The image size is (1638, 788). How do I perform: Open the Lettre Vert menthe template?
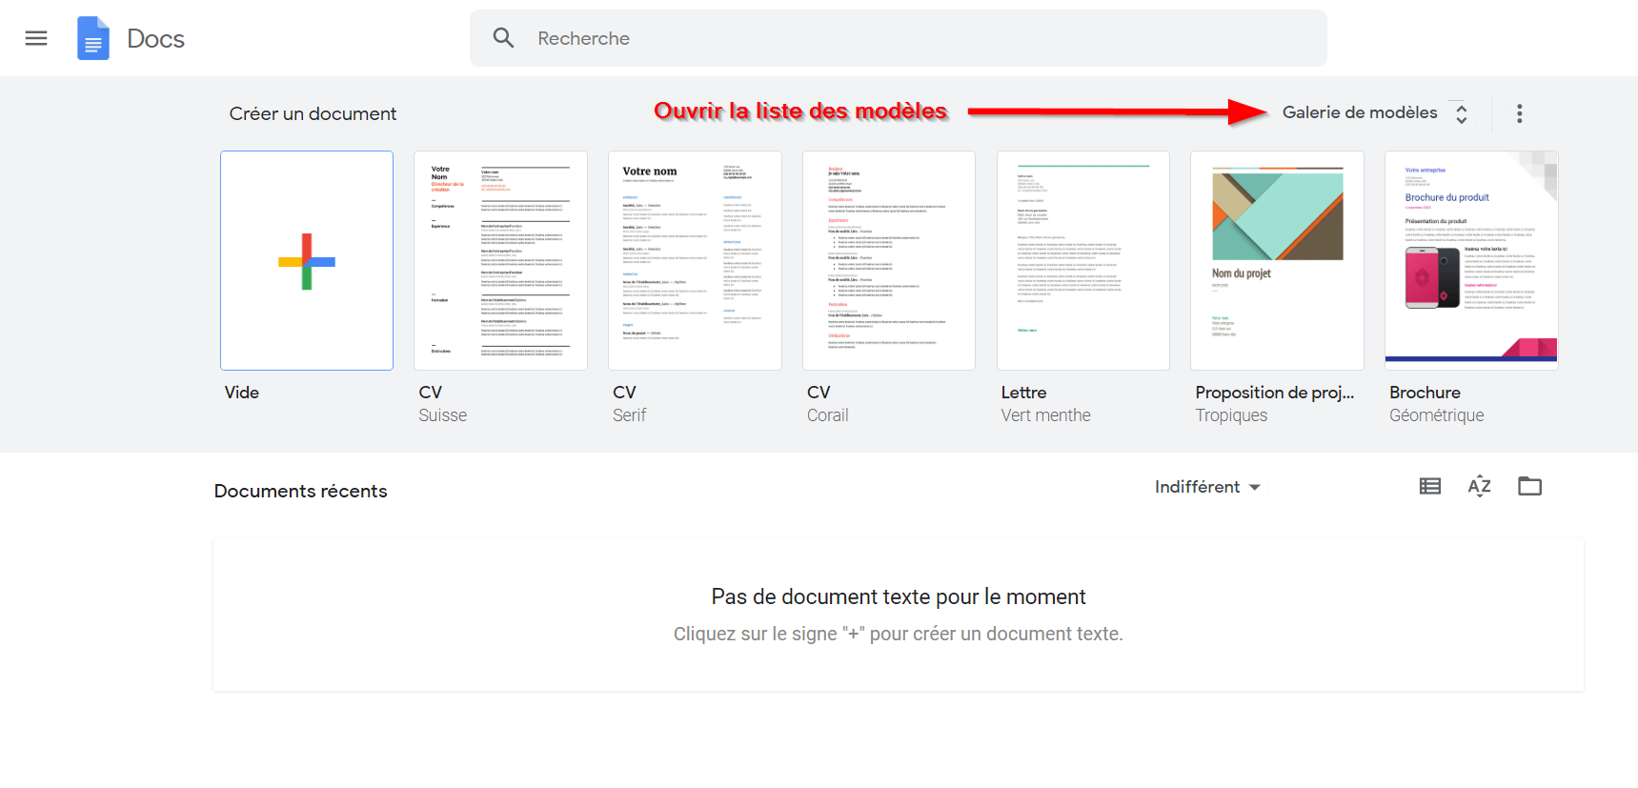tap(1083, 260)
